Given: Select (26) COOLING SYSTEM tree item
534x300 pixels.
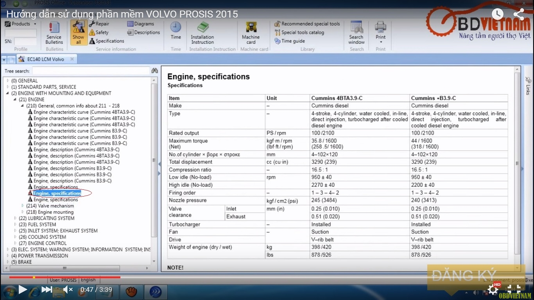Looking at the screenshot, I should click(42, 237).
